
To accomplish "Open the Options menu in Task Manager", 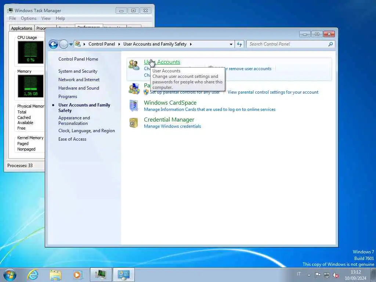I will (x=29, y=18).
